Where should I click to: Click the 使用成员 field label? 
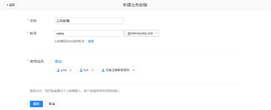click(x=37, y=61)
